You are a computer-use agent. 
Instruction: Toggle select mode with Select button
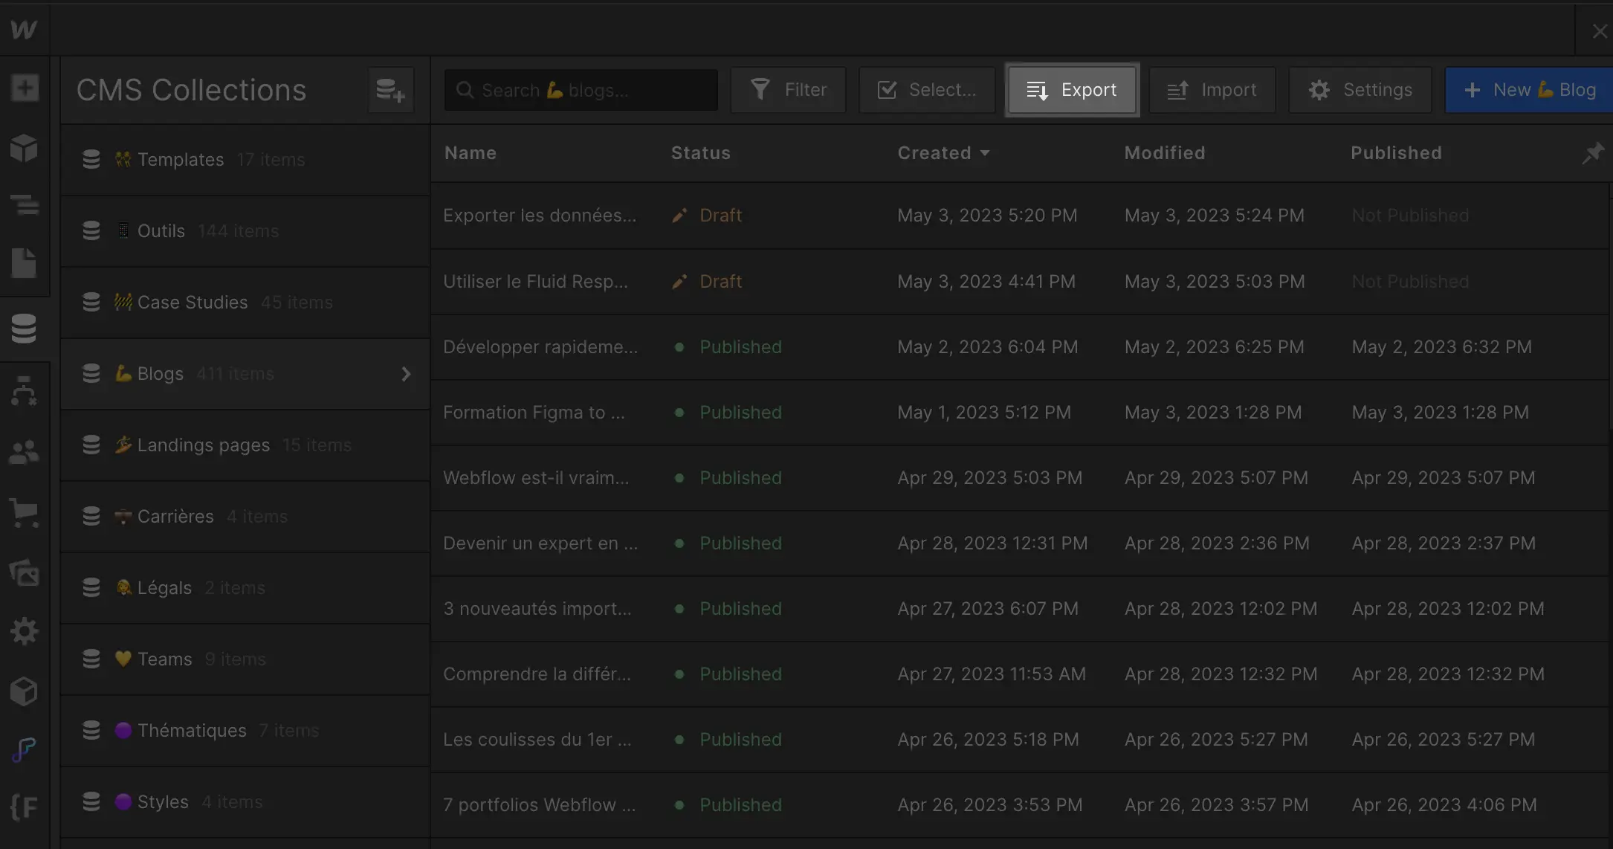pyautogui.click(x=927, y=90)
